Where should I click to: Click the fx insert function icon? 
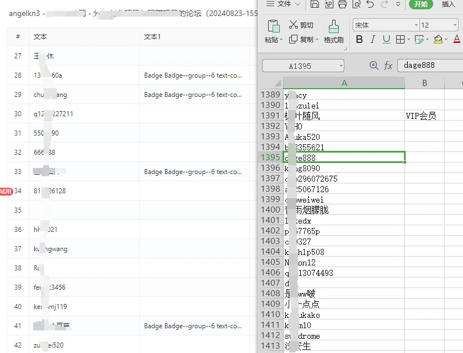coord(388,66)
